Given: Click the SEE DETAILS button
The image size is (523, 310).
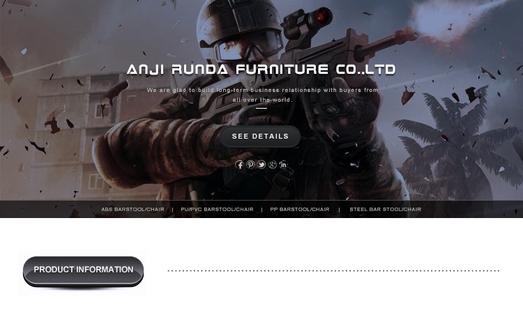Looking at the screenshot, I should pos(260,137).
